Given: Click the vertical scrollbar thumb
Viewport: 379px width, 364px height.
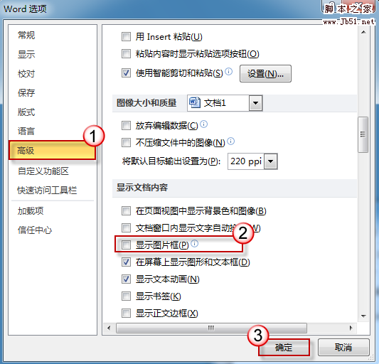Looking at the screenshot, I should (x=363, y=134).
